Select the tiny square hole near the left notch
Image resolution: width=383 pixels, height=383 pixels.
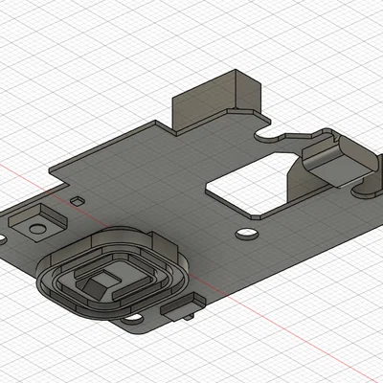coord(78,201)
